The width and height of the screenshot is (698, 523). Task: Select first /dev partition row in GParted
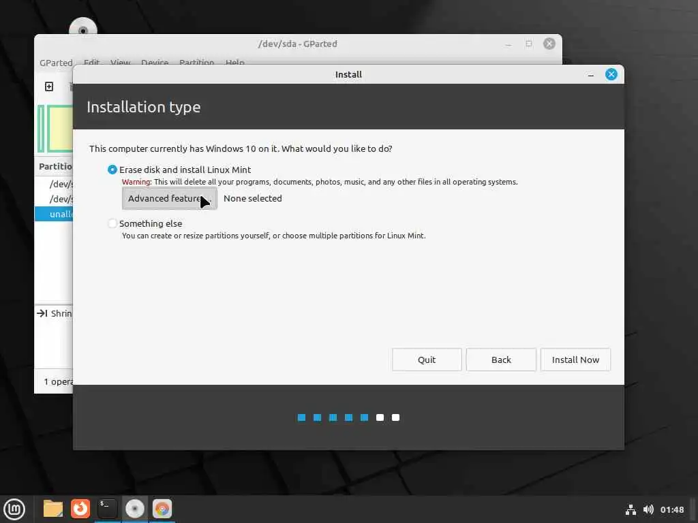tap(54, 184)
